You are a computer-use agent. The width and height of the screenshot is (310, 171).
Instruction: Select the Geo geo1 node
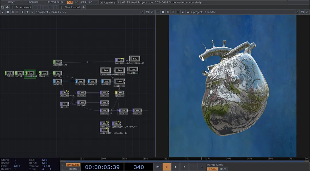coord(119,83)
